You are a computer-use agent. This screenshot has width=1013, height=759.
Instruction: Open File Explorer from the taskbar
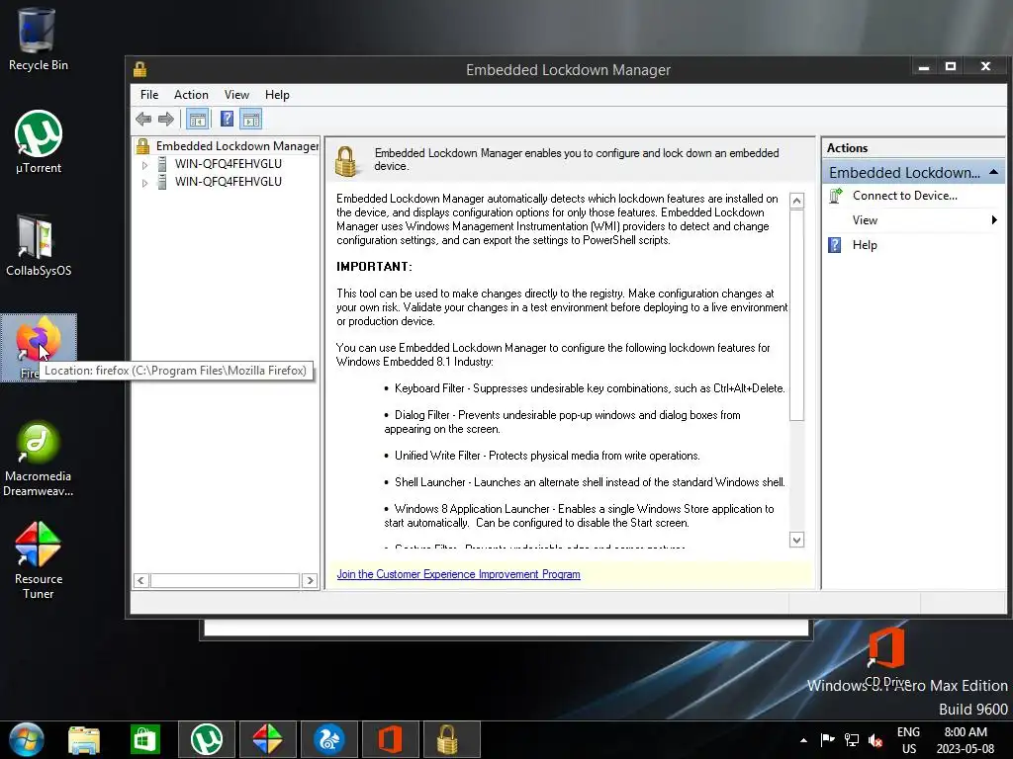coord(84,739)
